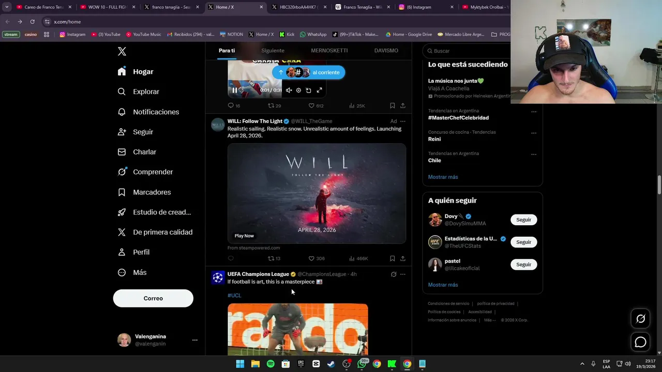The width and height of the screenshot is (662, 372).
Task: Click the video picture-in-picture icon
Action: pyautogui.click(x=308, y=90)
